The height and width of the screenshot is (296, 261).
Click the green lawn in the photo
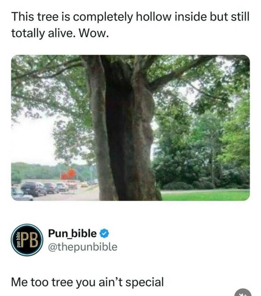point(205,195)
